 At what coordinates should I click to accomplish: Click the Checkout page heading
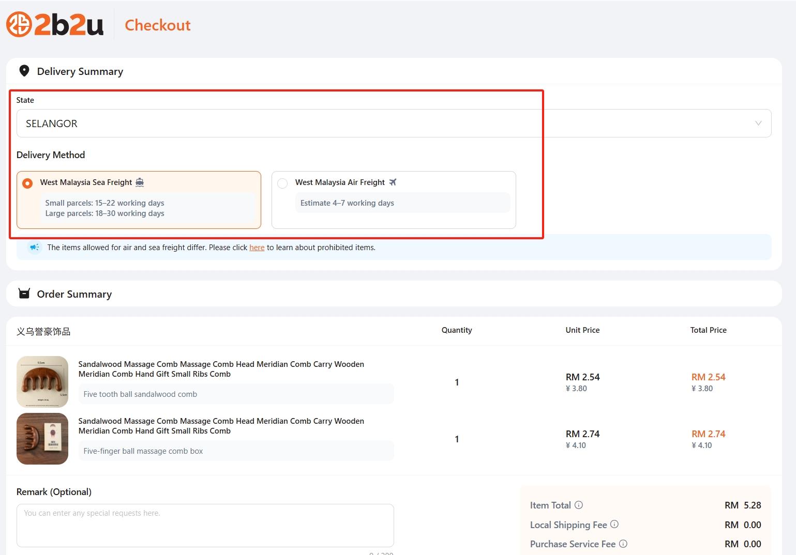click(158, 25)
